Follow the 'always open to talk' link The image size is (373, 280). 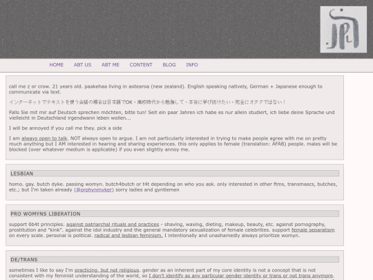[44, 138]
